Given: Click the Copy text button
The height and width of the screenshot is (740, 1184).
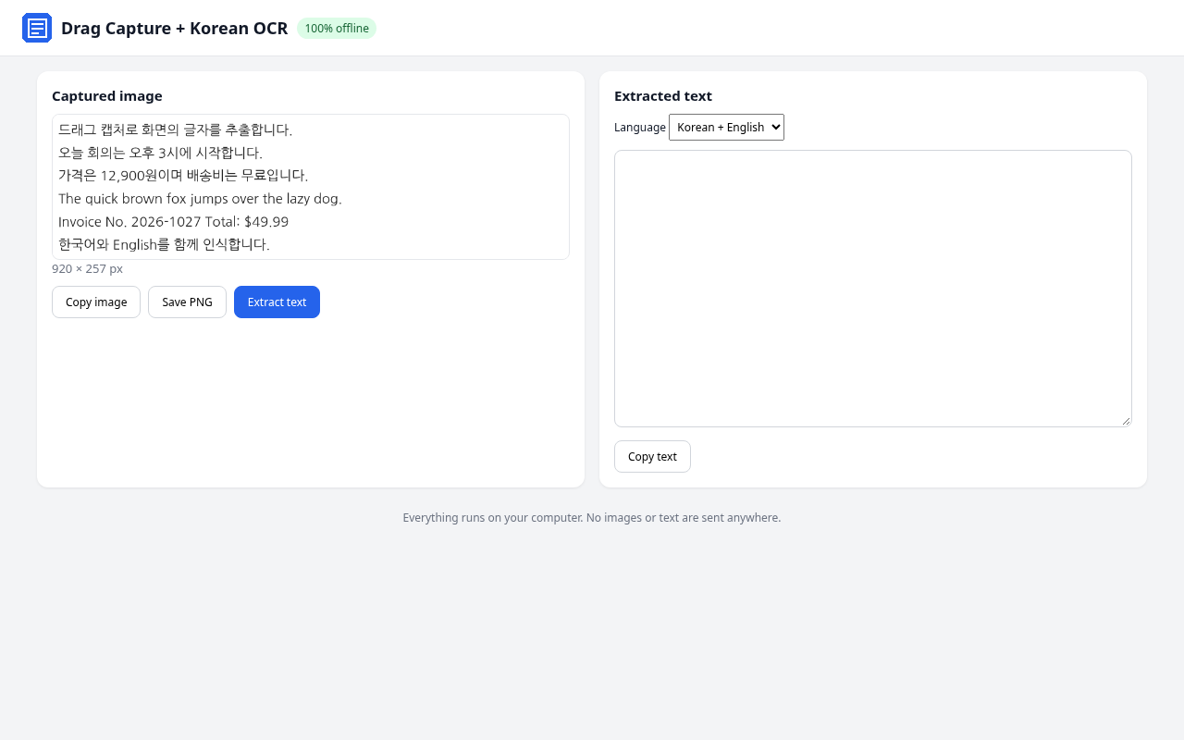Looking at the screenshot, I should (x=652, y=457).
